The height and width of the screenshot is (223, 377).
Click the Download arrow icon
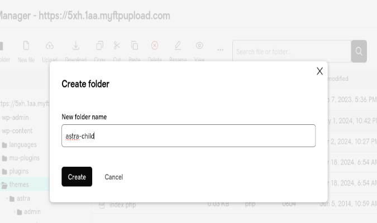[76, 45]
